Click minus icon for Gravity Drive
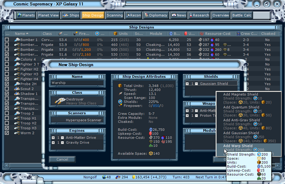Image resolution: width=285 pixels, height=184 pixels. coord(62,143)
